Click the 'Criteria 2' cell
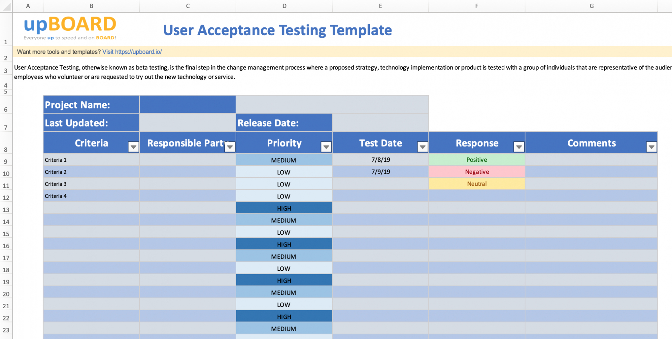The image size is (672, 339). tap(91, 172)
